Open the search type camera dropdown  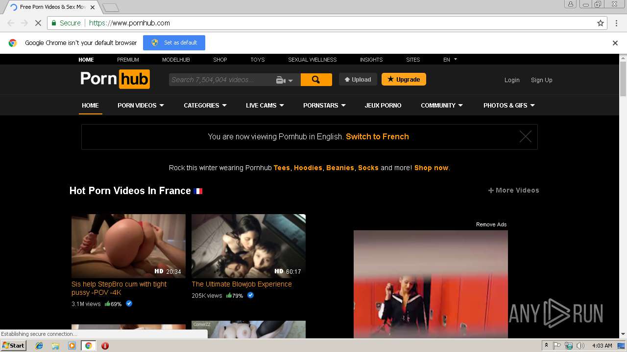point(285,80)
